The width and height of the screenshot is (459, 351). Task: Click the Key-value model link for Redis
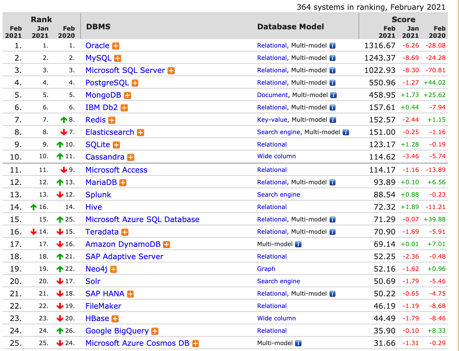pyautogui.click(x=272, y=119)
